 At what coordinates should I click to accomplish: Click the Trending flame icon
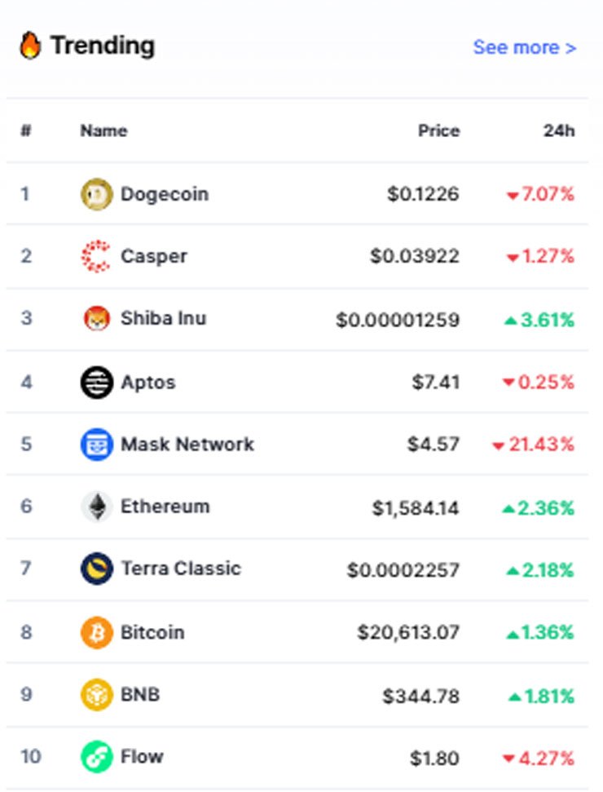tap(30, 46)
